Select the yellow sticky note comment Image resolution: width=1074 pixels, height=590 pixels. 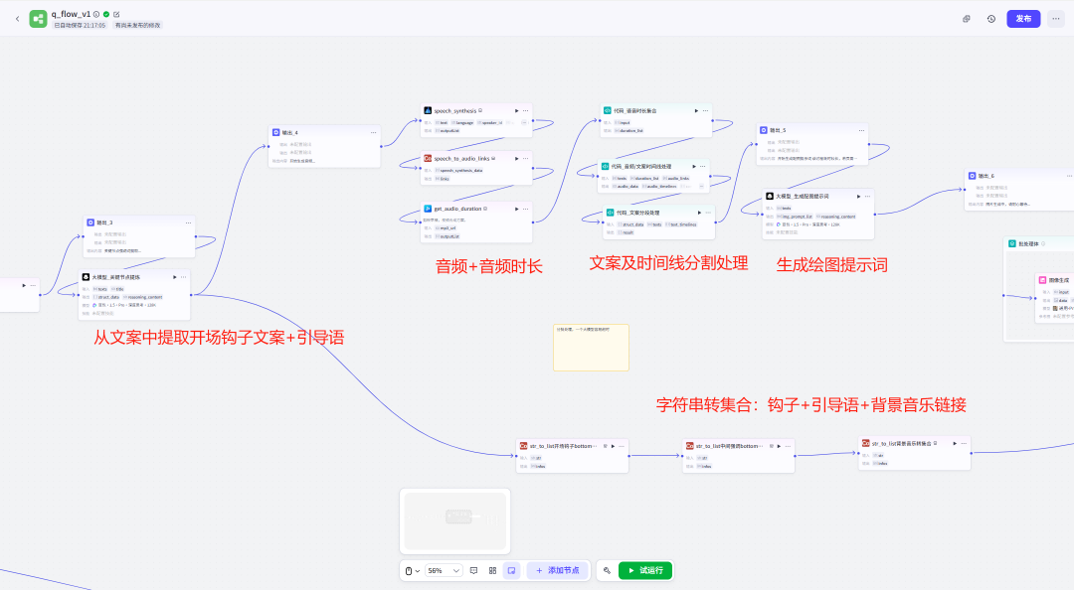(x=591, y=348)
